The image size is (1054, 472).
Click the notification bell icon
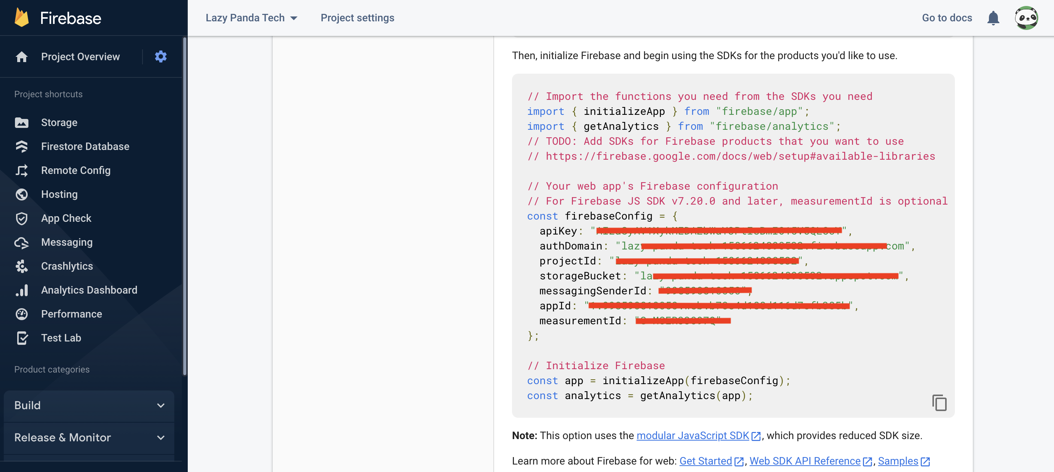point(993,17)
